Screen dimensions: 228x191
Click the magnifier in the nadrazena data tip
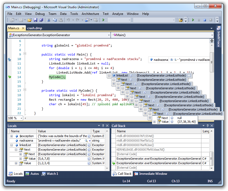[x=176, y=60]
